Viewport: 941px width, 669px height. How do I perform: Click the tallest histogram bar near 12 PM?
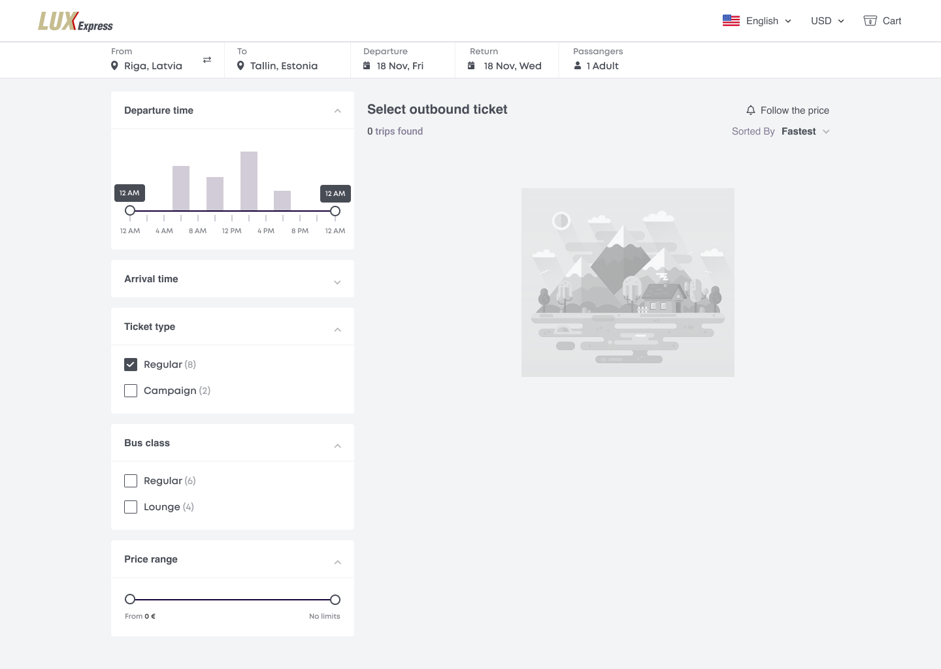click(x=249, y=181)
